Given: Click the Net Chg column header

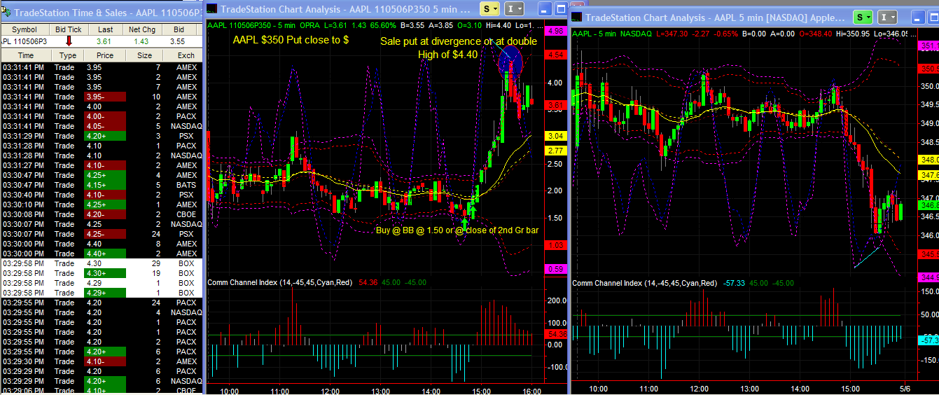Looking at the screenshot, I should pos(142,30).
